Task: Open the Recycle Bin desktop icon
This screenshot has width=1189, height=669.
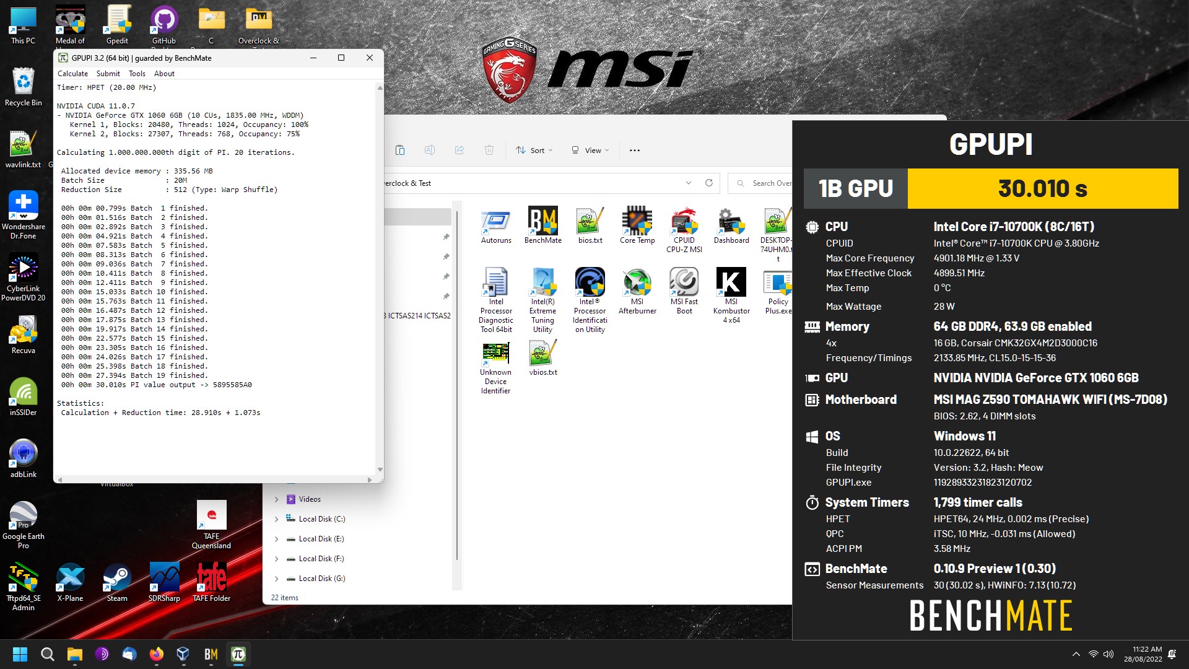Action: point(23,87)
